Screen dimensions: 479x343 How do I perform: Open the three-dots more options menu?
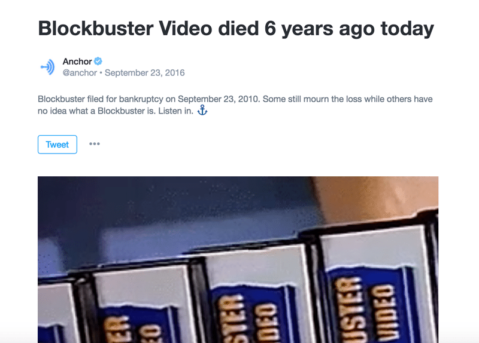tap(95, 144)
